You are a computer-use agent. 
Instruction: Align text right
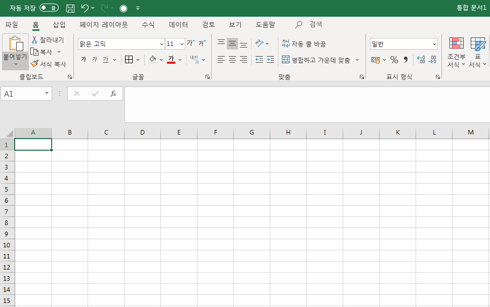tap(244, 60)
